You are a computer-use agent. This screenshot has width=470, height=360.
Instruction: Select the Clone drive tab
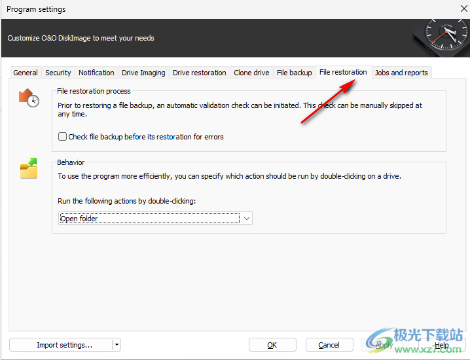pos(251,73)
